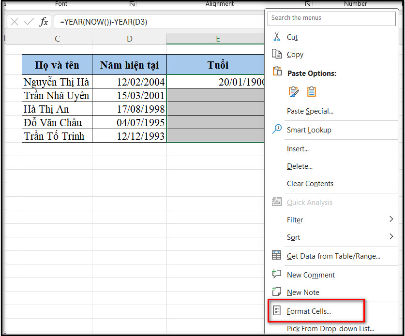Open Alignment group dialog launcher
Screen dimensions: 405x336
click(307, 4)
